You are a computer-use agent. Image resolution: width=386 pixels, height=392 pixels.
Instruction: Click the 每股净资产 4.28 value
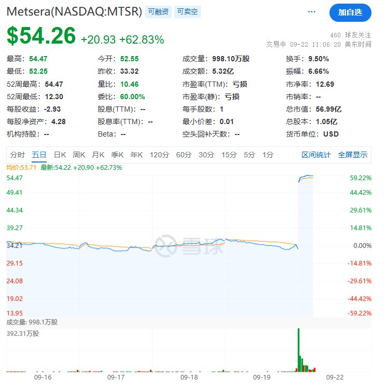[59, 121]
